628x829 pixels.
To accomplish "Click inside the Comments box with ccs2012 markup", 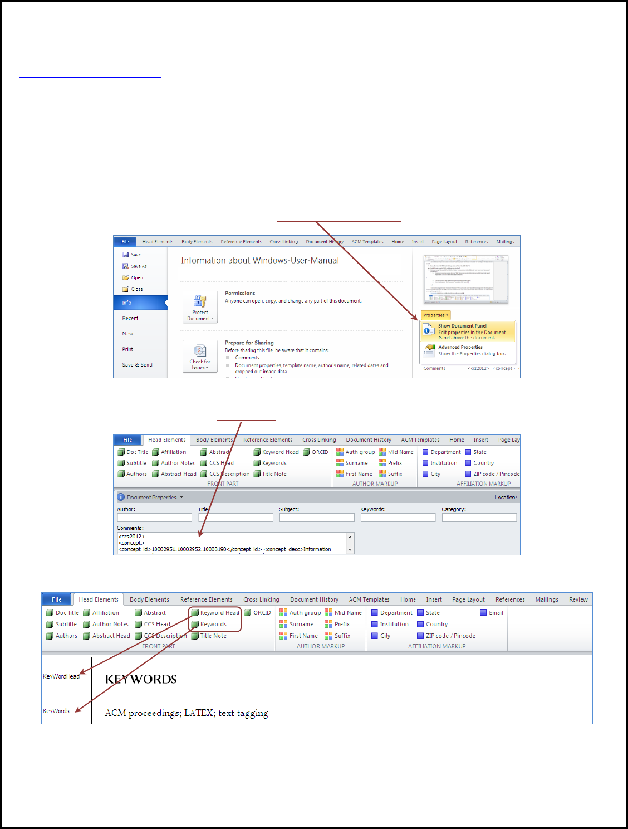I will point(232,543).
